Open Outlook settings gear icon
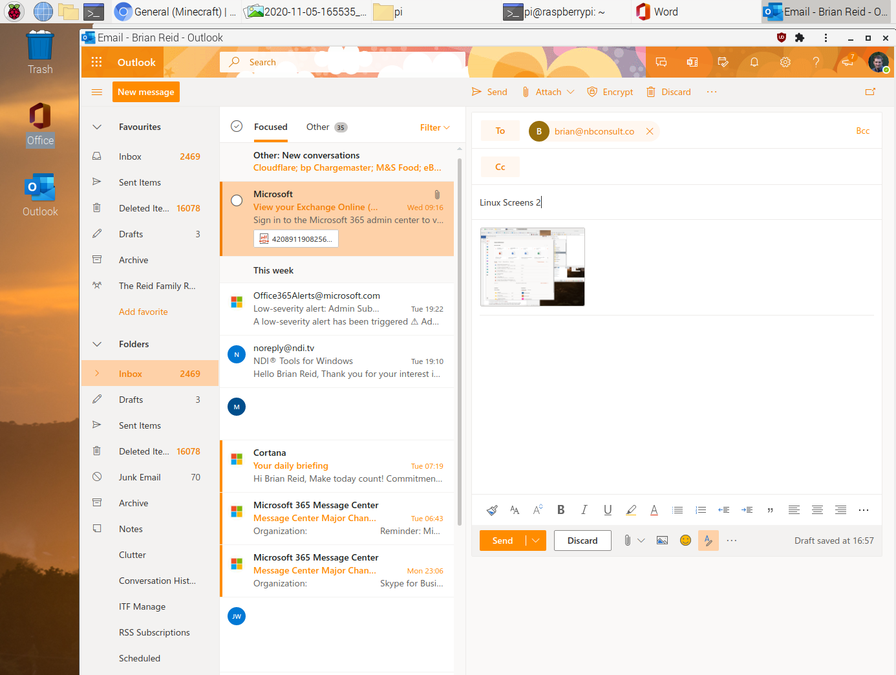896x675 pixels. (785, 62)
